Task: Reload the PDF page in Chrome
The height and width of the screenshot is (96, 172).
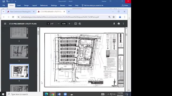Action: [13, 17]
